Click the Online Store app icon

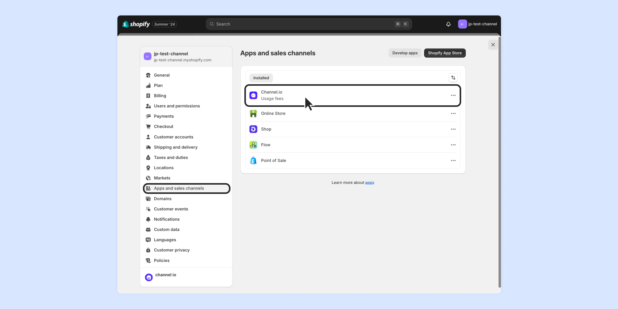[x=253, y=114]
